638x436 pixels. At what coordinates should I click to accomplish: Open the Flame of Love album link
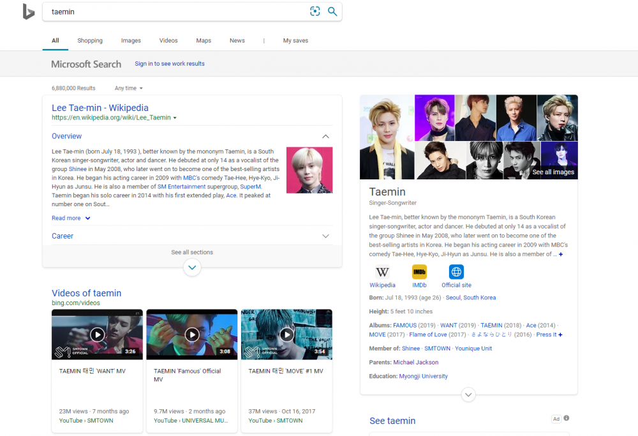pos(428,335)
